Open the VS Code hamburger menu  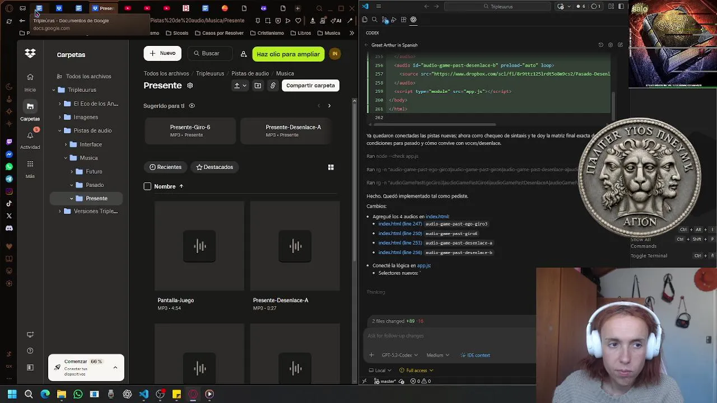click(379, 6)
